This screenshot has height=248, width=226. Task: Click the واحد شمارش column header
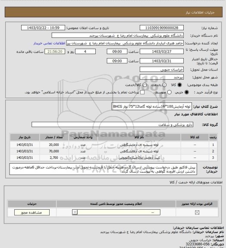point(83,137)
